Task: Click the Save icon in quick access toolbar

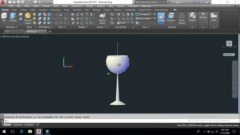Action: (18, 2)
